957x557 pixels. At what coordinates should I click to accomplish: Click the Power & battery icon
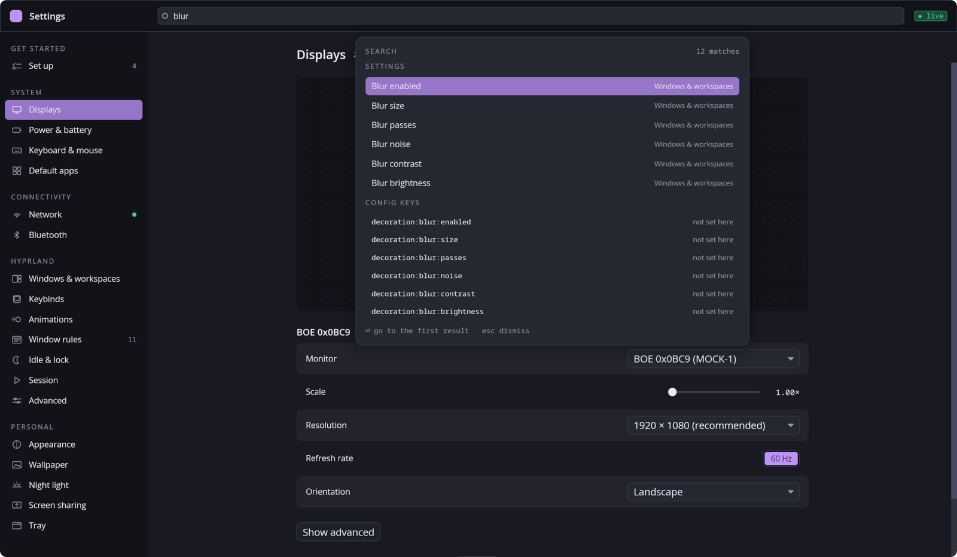coord(17,130)
